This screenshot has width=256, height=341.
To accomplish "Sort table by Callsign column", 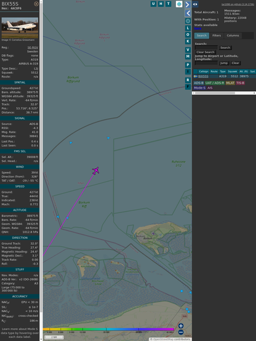I will pyautogui.click(x=204, y=71).
